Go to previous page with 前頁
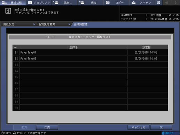This screenshot has height=135, width=180. click(x=24, y=127)
